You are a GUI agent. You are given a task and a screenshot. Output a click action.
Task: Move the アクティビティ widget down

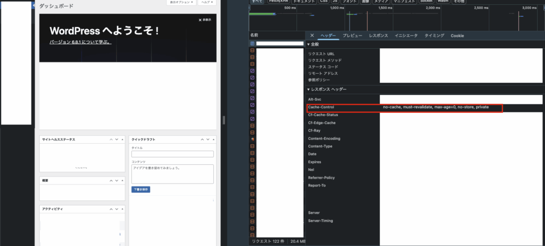pos(117,209)
